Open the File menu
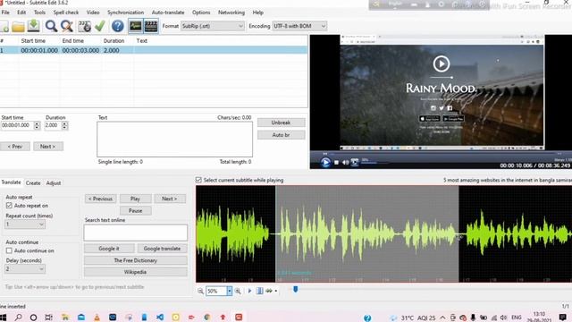Viewport: 572px width, 322px height. (5, 13)
